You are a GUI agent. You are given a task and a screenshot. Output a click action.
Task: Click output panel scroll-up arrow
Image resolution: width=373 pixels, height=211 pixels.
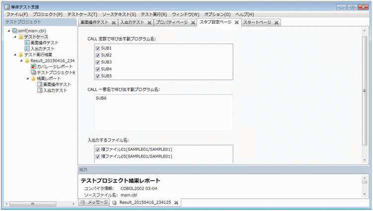365,178
